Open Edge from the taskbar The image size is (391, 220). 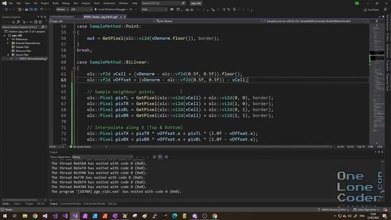(x=175, y=216)
